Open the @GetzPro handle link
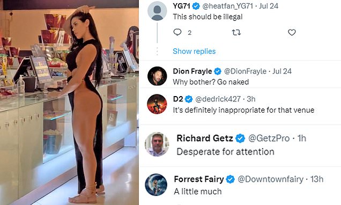Image resolution: width=341 pixels, height=205 pixels. (x=269, y=138)
